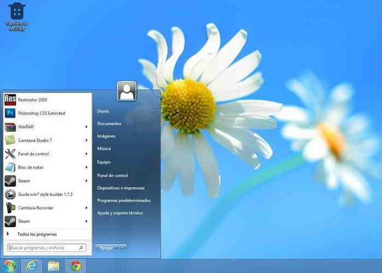
Task: Expand the WinRAR jump list arrow
Action: 86,127
